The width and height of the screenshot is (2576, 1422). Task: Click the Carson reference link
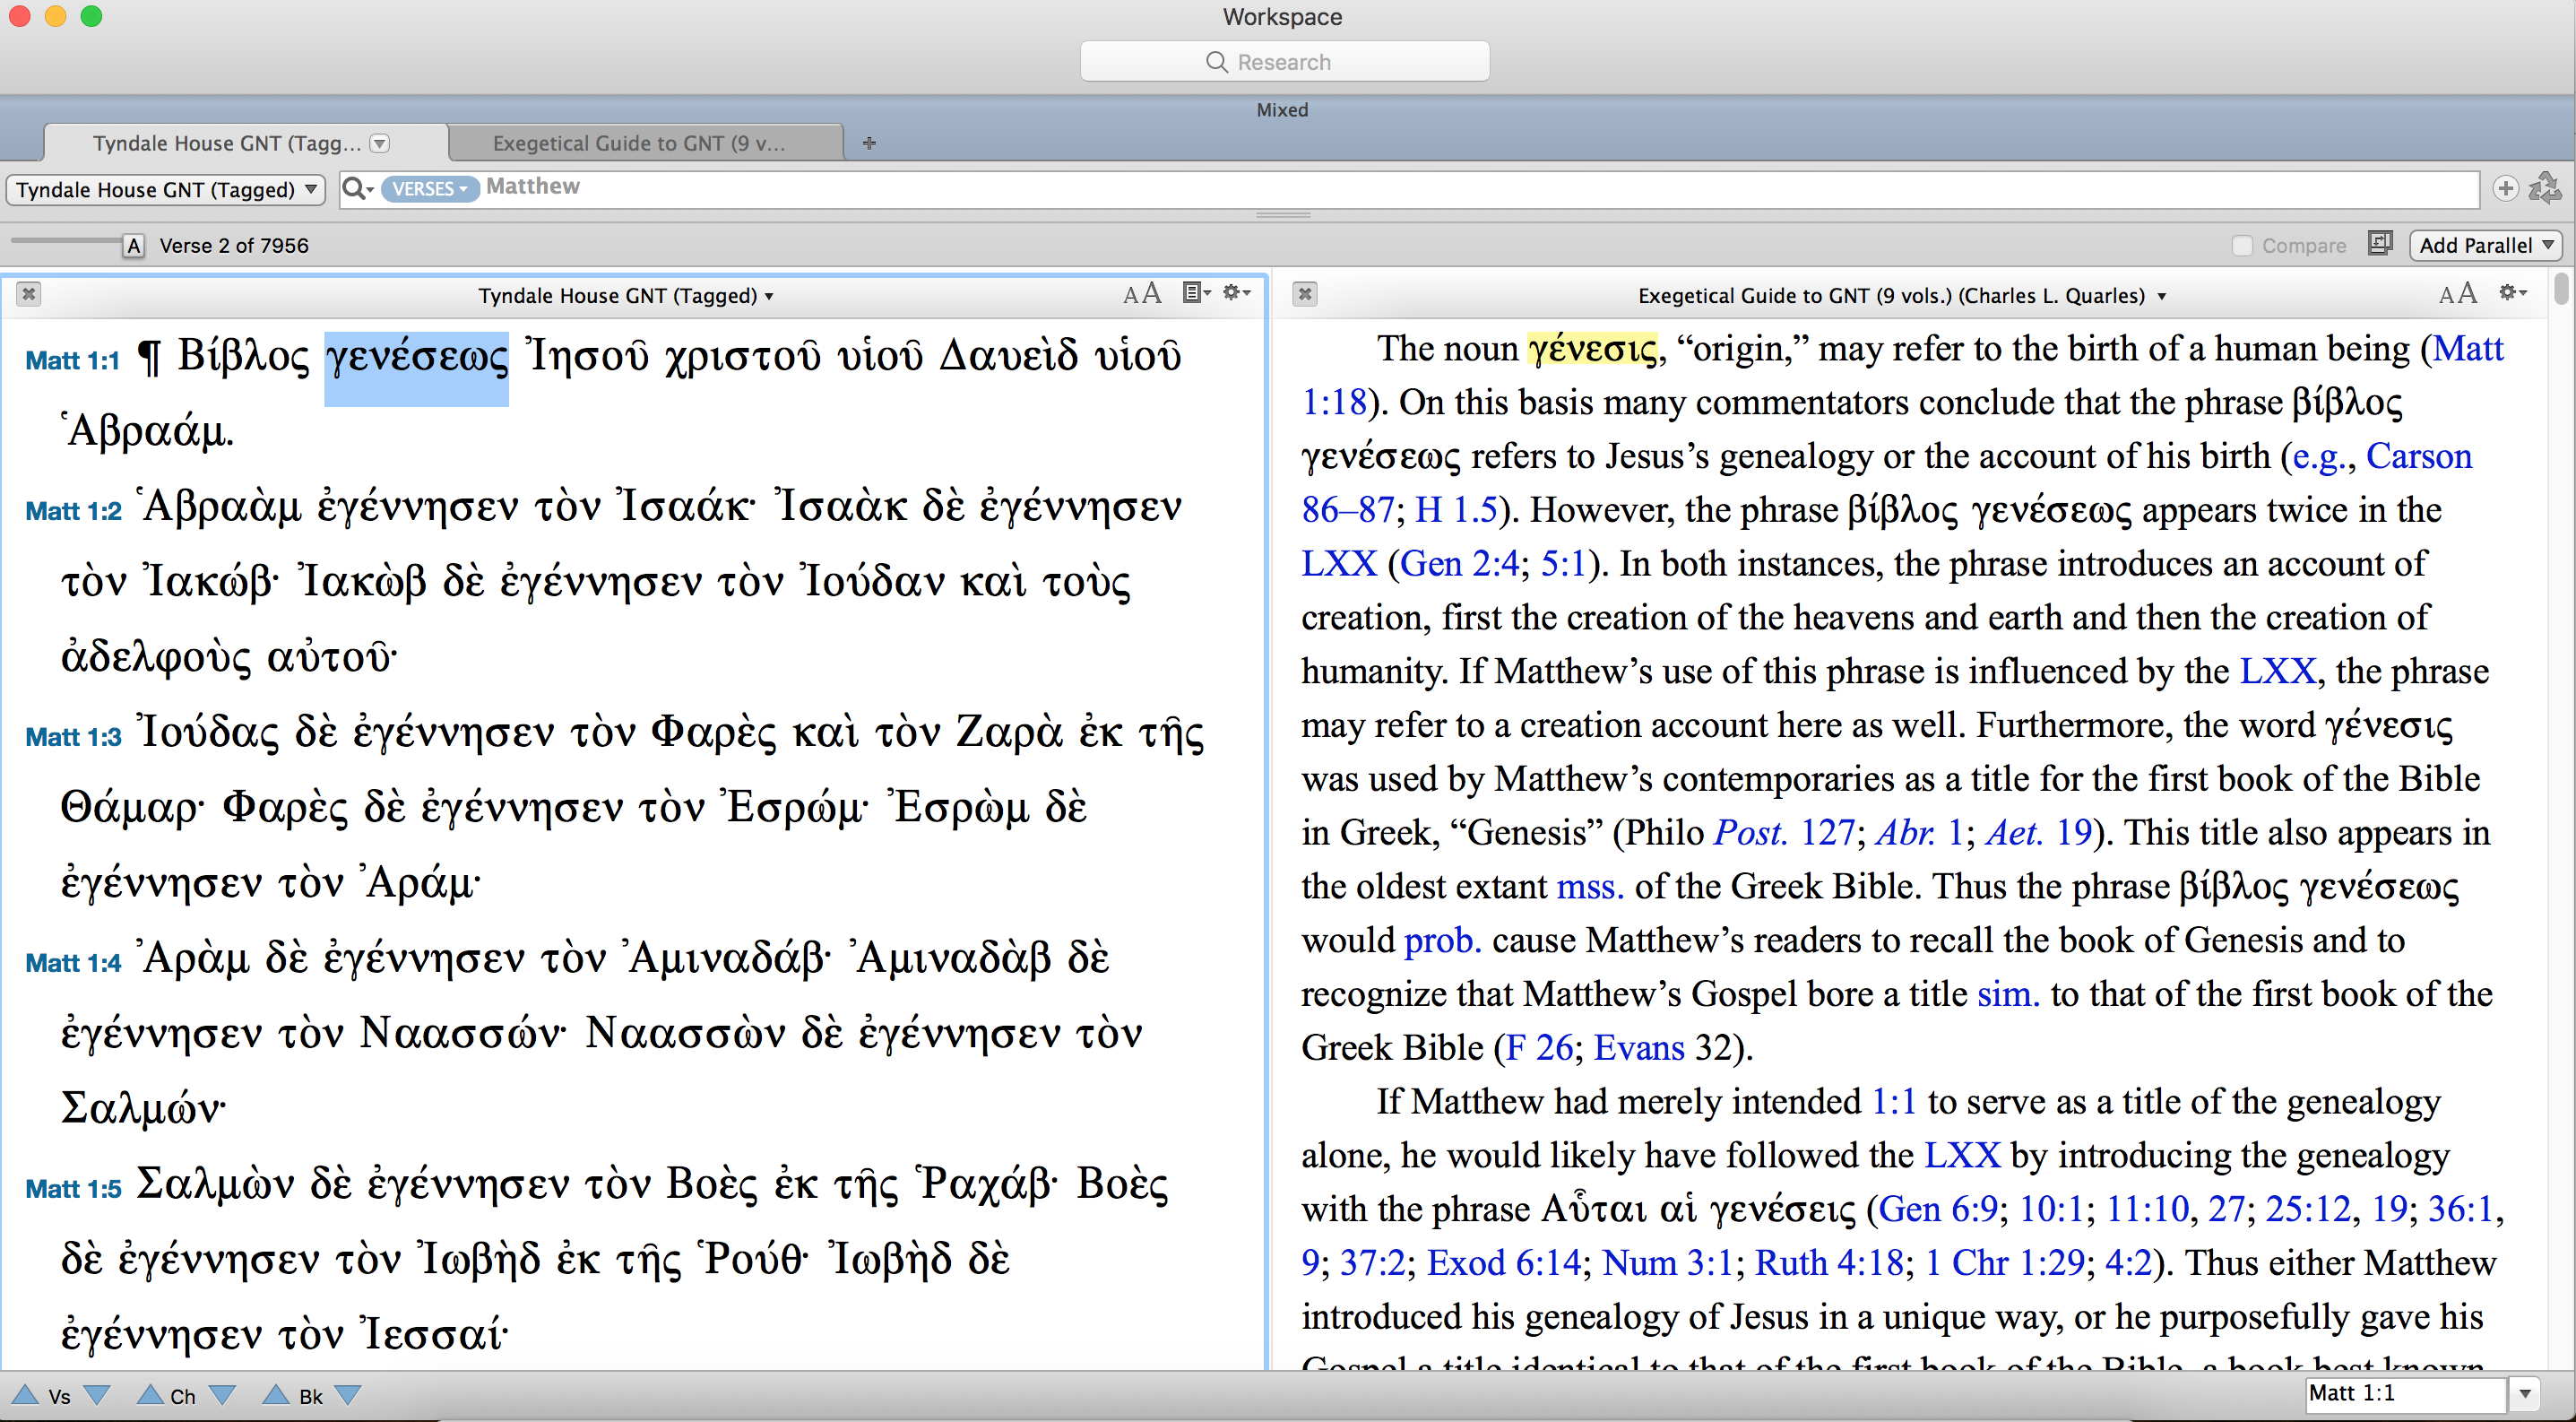tap(2418, 456)
